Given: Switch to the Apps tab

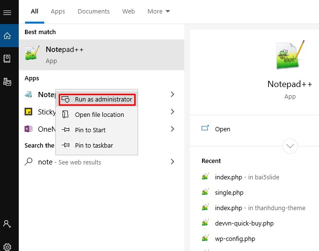Looking at the screenshot, I should (58, 11).
